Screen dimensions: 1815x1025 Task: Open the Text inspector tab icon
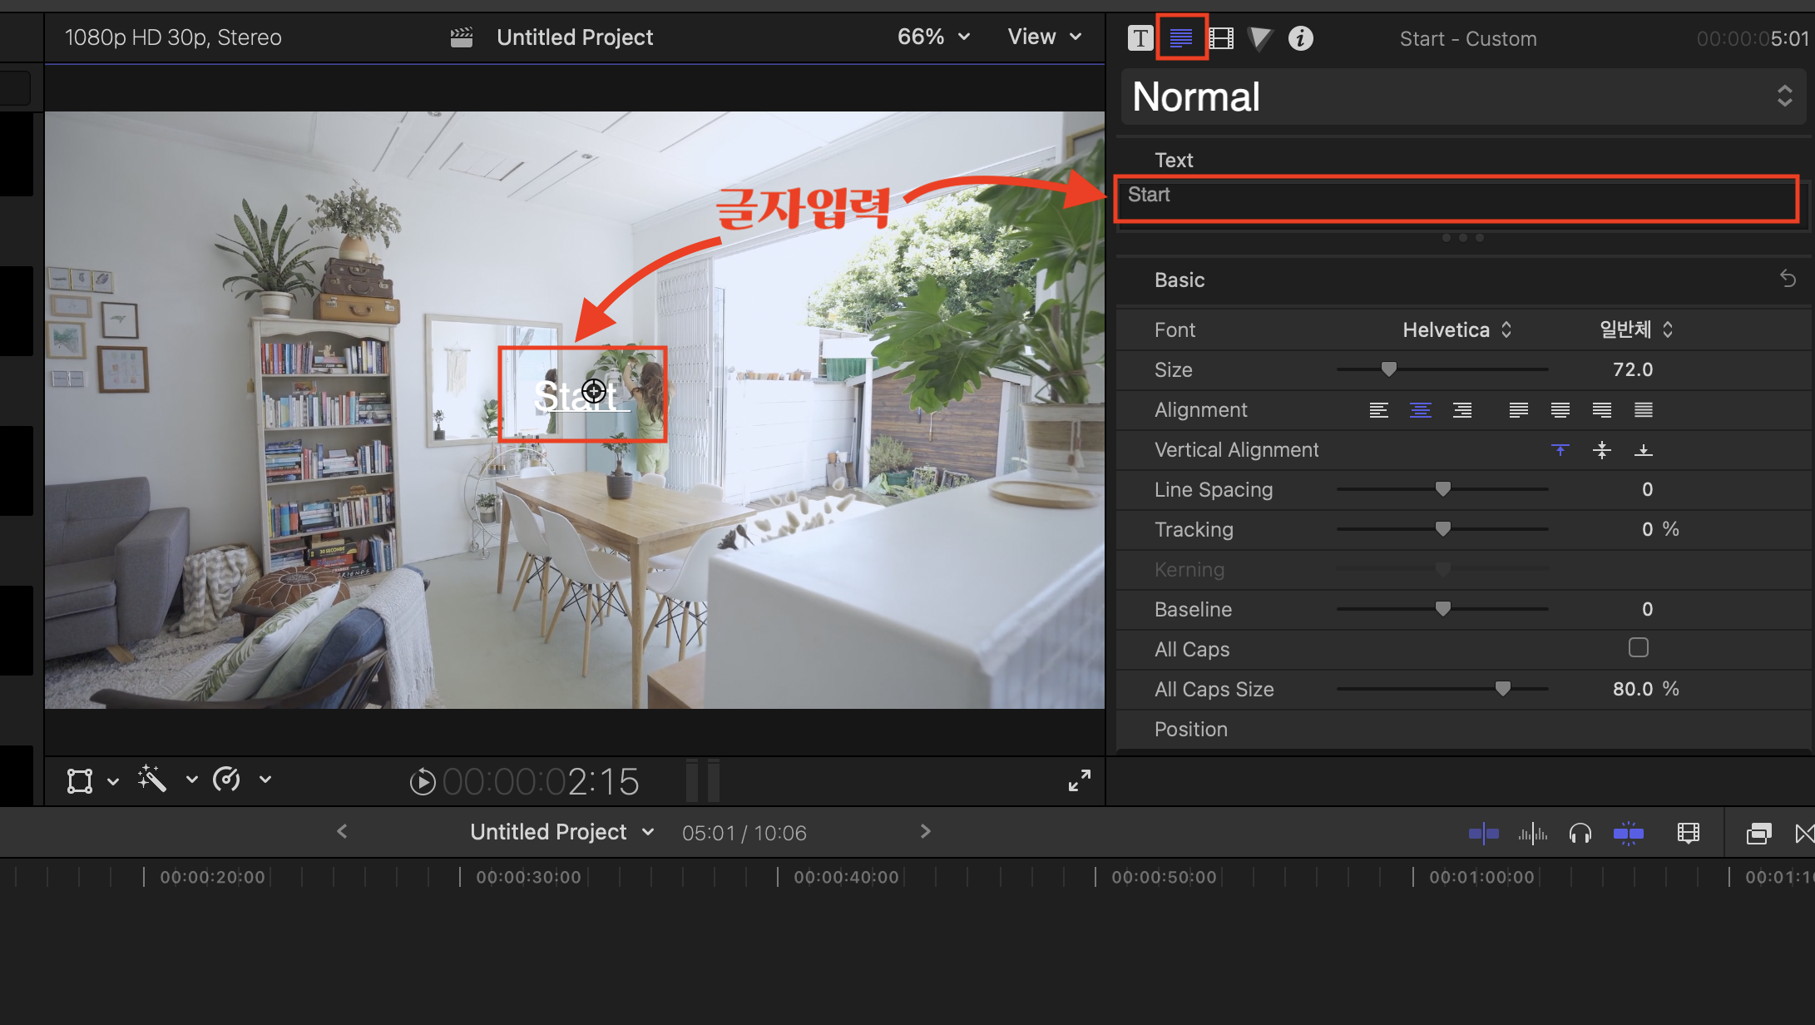(1180, 38)
